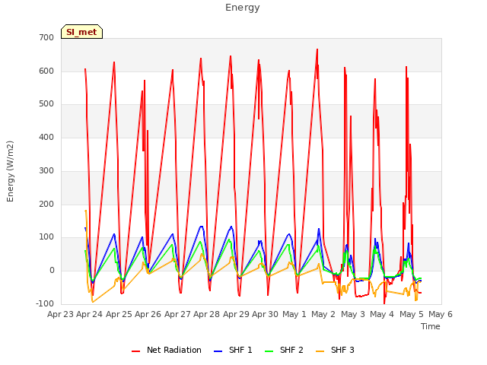
Task: Click the Apr 28 x-axis tick label
Action: 206,314
